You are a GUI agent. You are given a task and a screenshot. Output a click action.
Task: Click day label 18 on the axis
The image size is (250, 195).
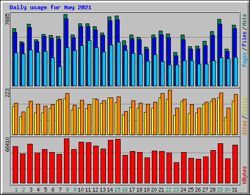pyautogui.click(x=139, y=190)
